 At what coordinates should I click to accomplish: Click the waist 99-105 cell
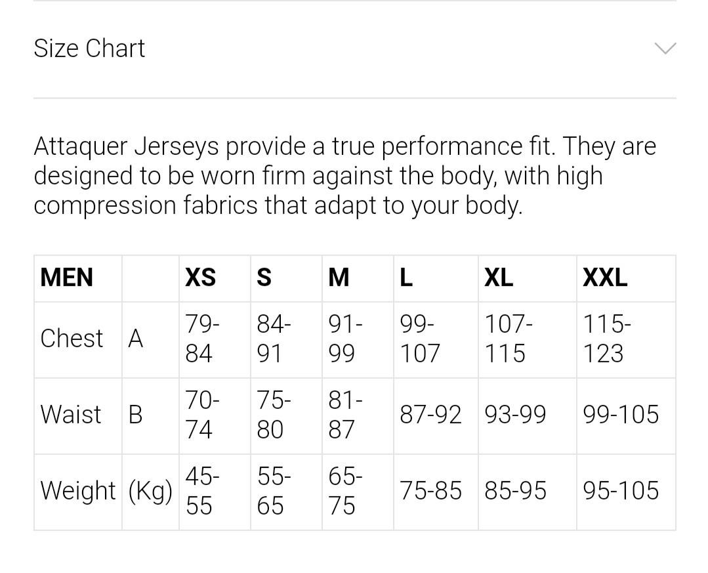[x=620, y=415]
